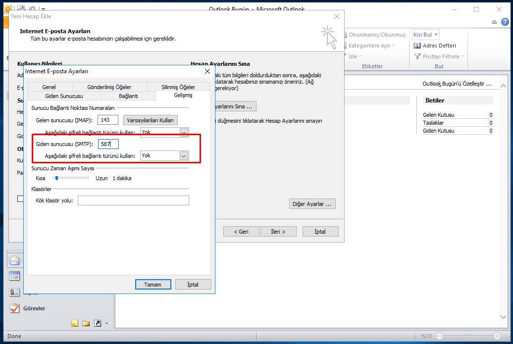Click Varsayılanları Kullan button
The width and height of the screenshot is (513, 344).
(x=150, y=120)
